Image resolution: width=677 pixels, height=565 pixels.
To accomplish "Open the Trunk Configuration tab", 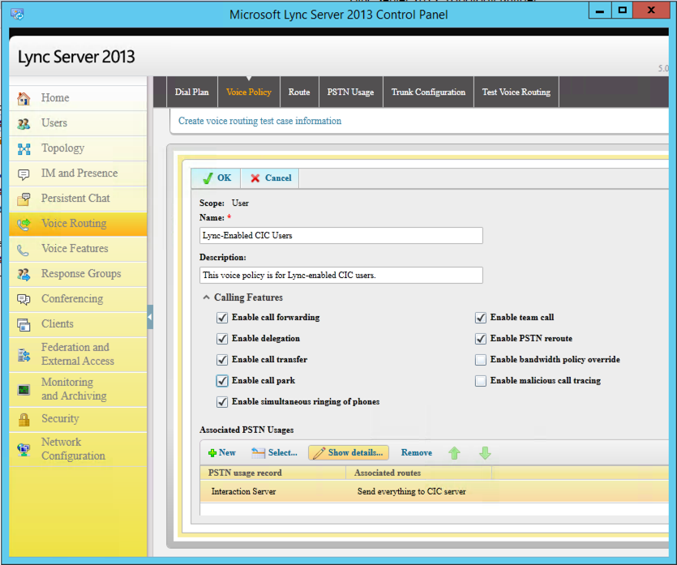I will 428,92.
